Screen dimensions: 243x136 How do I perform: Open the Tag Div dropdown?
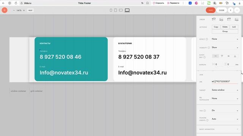[x=225, y=110]
